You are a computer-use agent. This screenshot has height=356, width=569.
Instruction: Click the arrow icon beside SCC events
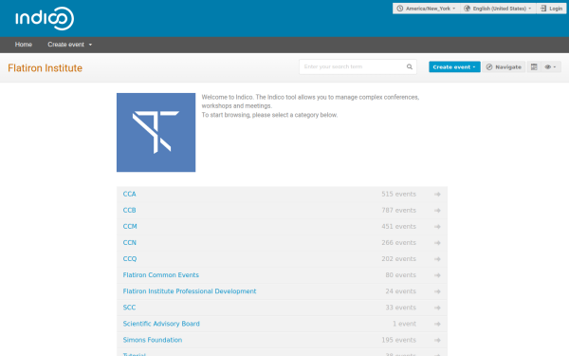(x=437, y=308)
